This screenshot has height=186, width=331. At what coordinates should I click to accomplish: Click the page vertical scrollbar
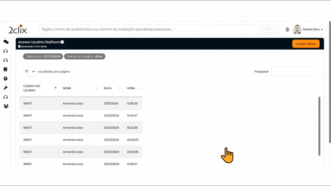(x=319, y=126)
